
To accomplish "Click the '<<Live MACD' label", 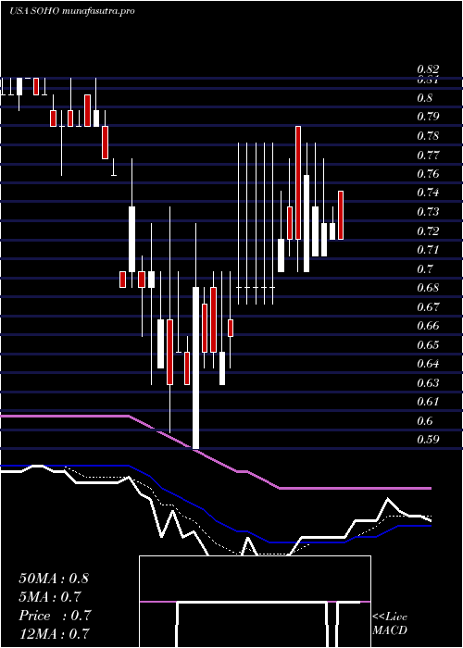I will pyautogui.click(x=390, y=623).
